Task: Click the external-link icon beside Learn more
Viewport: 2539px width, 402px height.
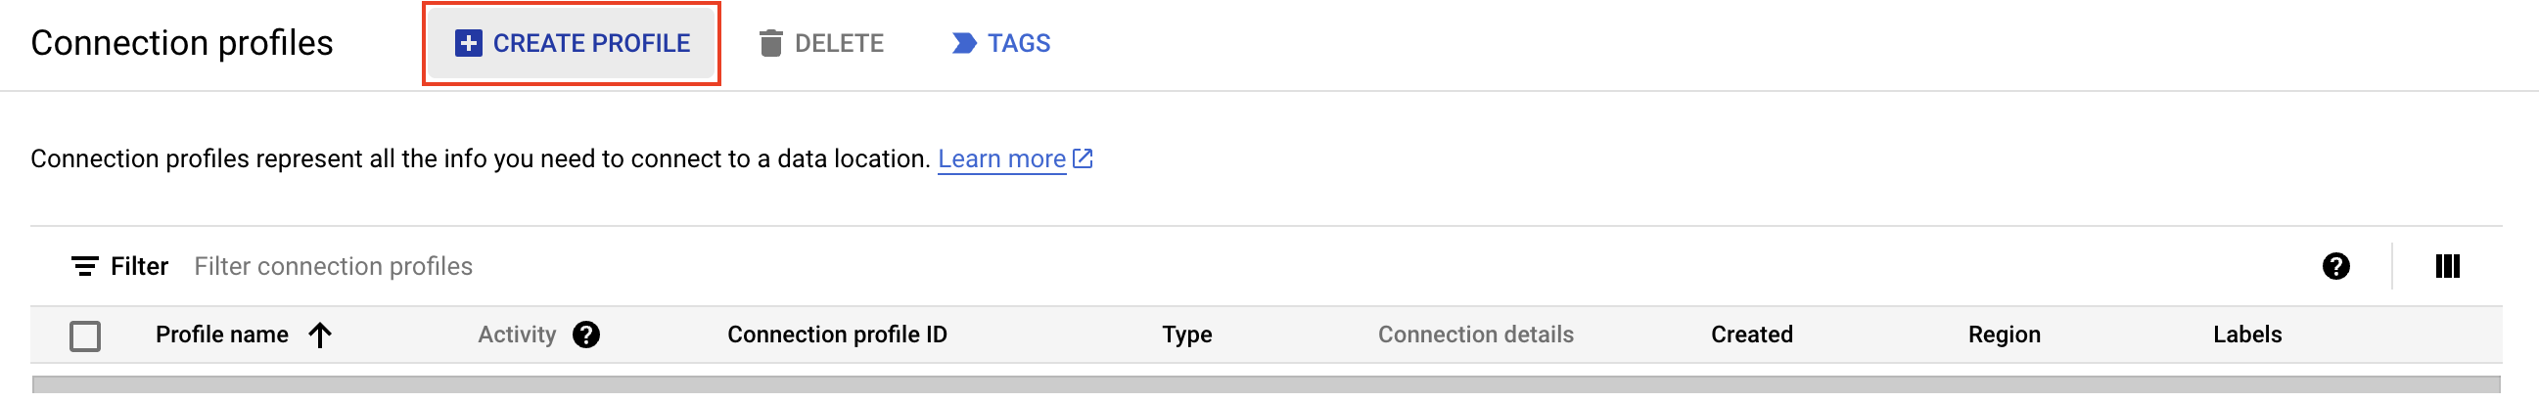Action: click(1084, 158)
